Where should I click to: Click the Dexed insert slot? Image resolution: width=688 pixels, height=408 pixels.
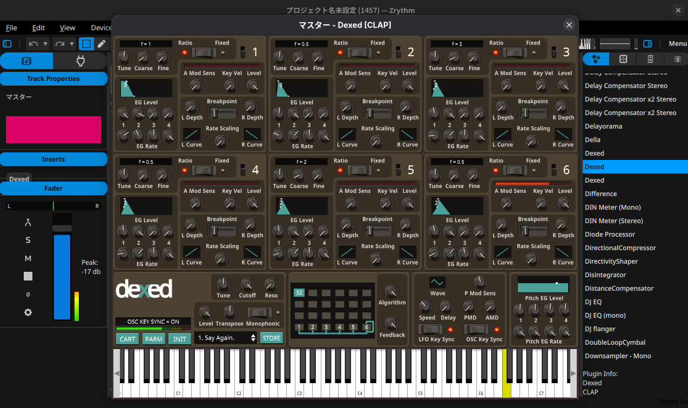[19, 179]
